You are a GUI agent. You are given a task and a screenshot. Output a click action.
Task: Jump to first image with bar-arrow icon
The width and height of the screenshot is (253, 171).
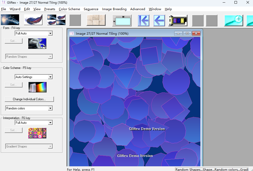click(x=144, y=20)
